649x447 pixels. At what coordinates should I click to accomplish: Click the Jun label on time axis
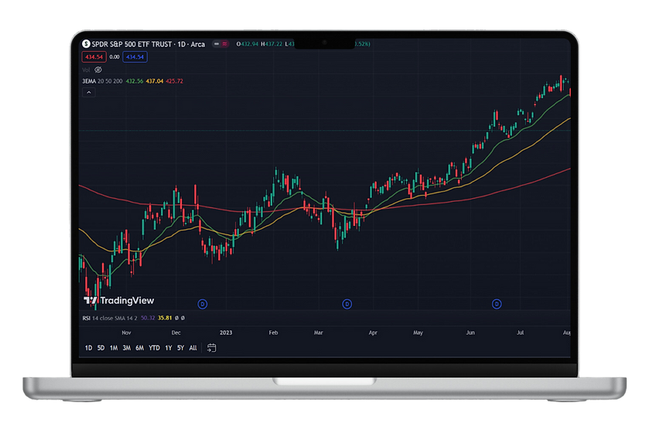tap(470, 333)
